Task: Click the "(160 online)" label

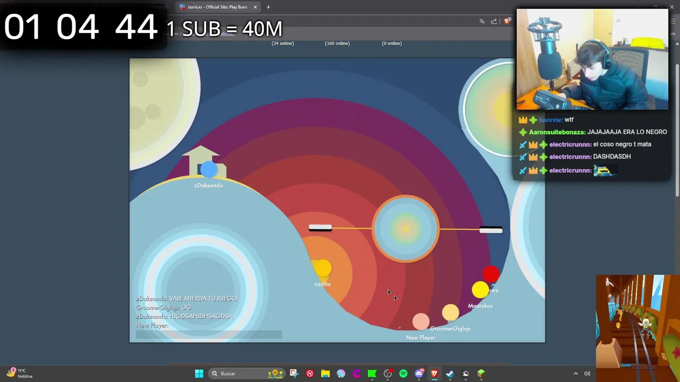Action: 337,44
